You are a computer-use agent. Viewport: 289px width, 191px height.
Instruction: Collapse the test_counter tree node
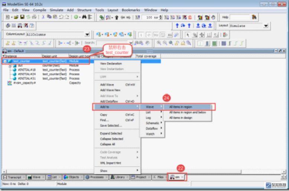[5, 61]
